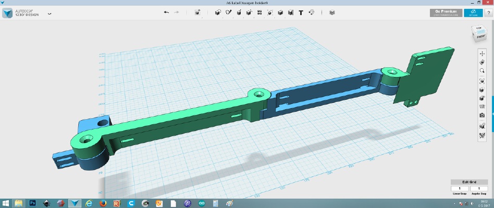Toggle the grid visibility icon
Screen dimensions: 494x208
pyautogui.click(x=481, y=126)
